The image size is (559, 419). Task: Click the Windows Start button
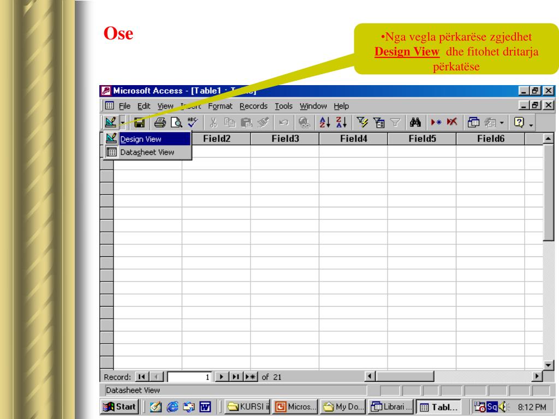point(120,406)
